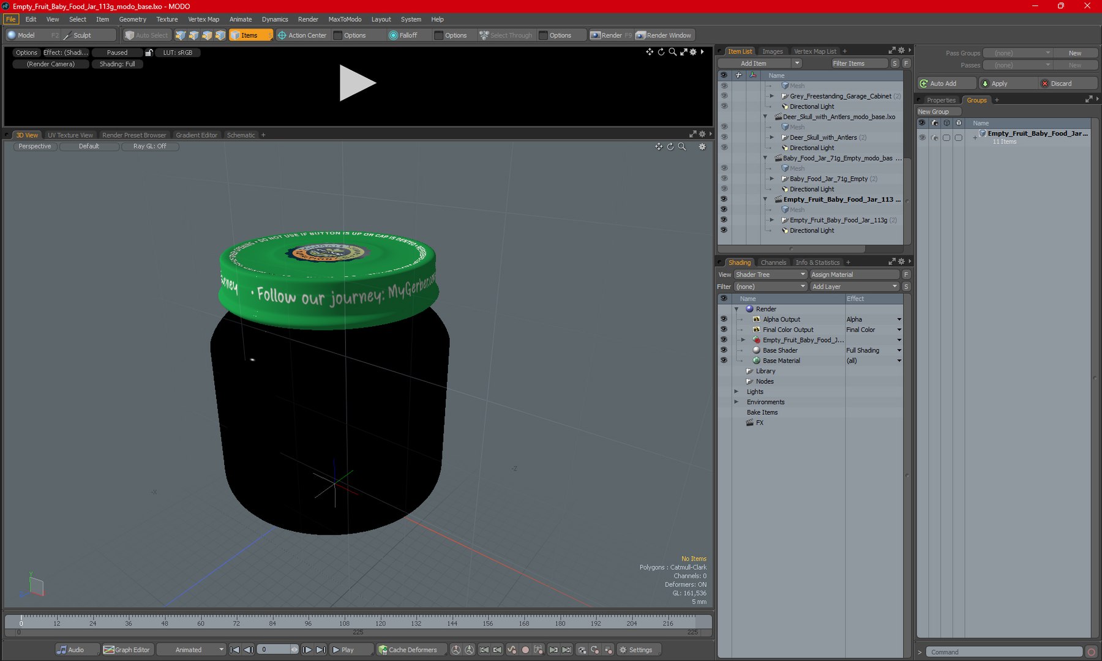Expand the Environments shader tree node
The height and width of the screenshot is (661, 1102).
pyautogui.click(x=737, y=402)
